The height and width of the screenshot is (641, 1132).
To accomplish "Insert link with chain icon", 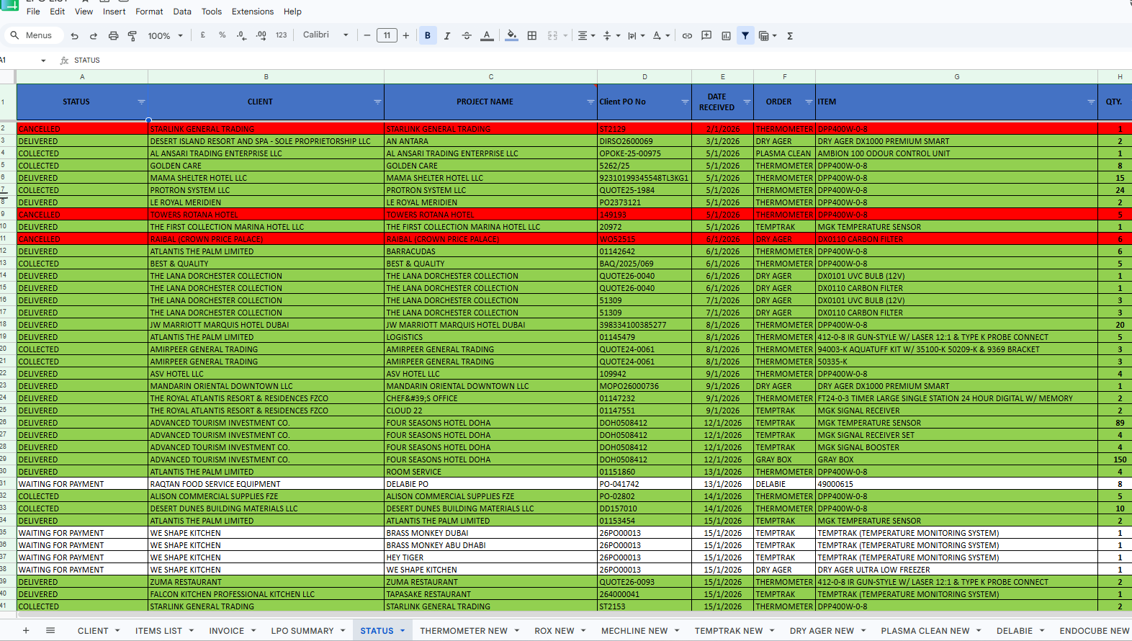I will 687,35.
